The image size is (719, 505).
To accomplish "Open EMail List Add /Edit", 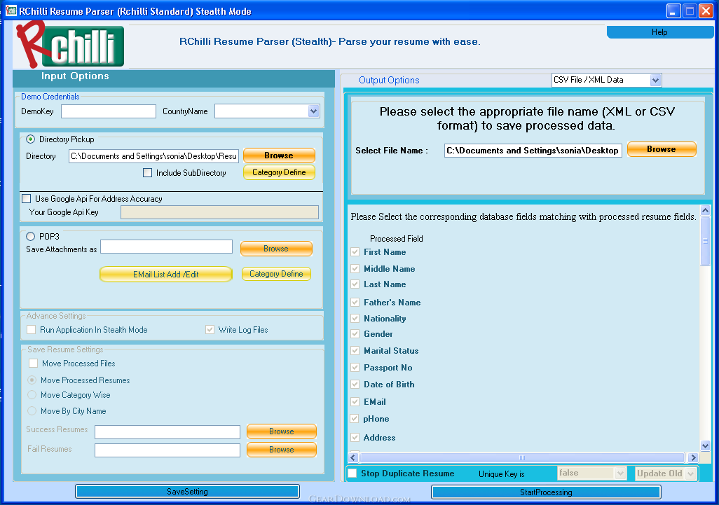I will pyautogui.click(x=166, y=274).
